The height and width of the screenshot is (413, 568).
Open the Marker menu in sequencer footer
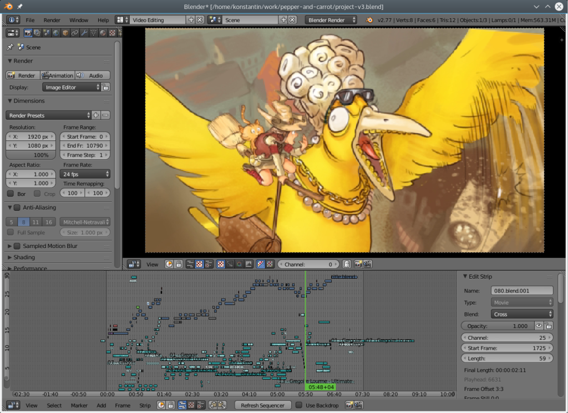pyautogui.click(x=79, y=405)
